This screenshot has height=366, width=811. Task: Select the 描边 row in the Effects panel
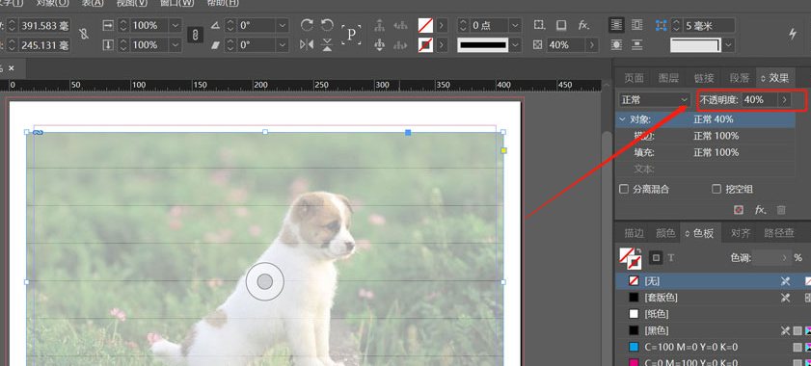(x=706, y=136)
